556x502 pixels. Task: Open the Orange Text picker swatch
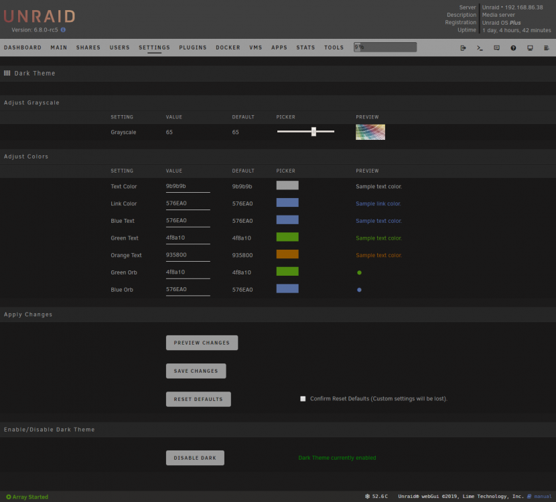[x=287, y=254]
